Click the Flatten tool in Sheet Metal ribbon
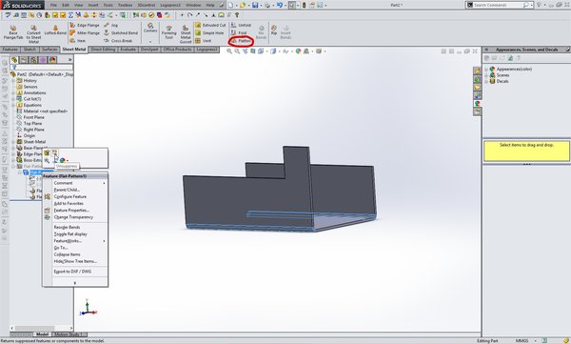This screenshot has height=344, width=571. pyautogui.click(x=241, y=41)
